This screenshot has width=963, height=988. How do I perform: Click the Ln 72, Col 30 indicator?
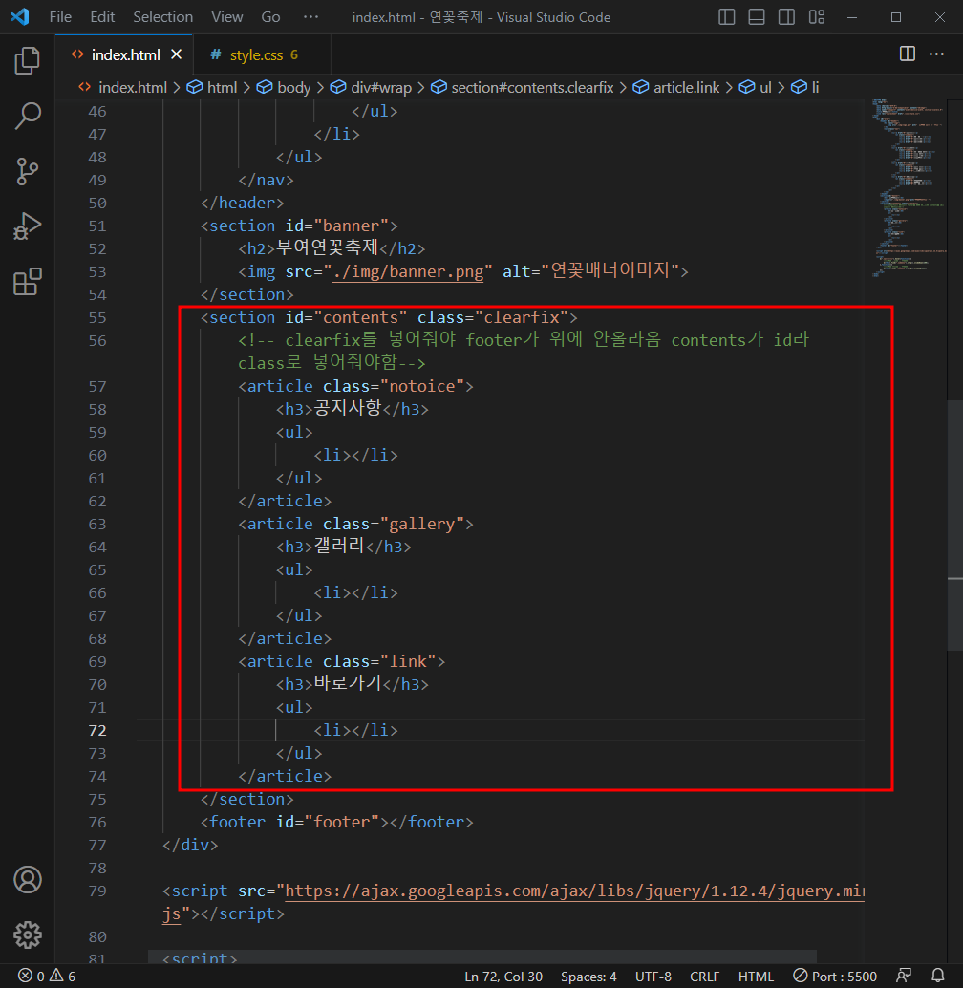click(x=503, y=976)
